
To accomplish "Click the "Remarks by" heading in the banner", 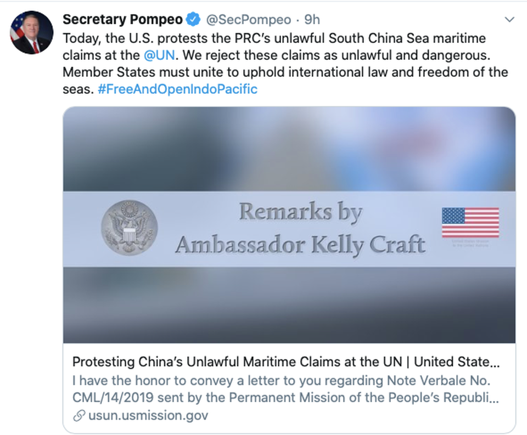I will pos(300,213).
